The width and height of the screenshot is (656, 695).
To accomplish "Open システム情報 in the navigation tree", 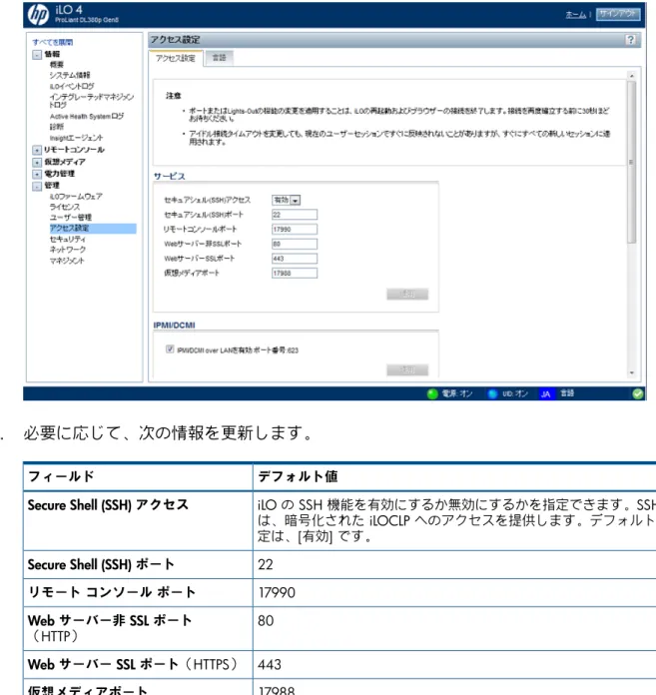I will click(70, 75).
